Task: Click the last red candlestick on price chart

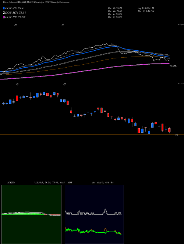Action: point(169,130)
